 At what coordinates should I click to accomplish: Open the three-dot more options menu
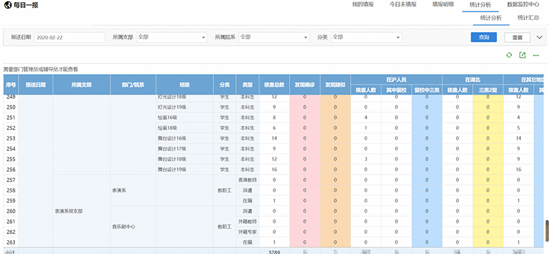tap(536, 55)
